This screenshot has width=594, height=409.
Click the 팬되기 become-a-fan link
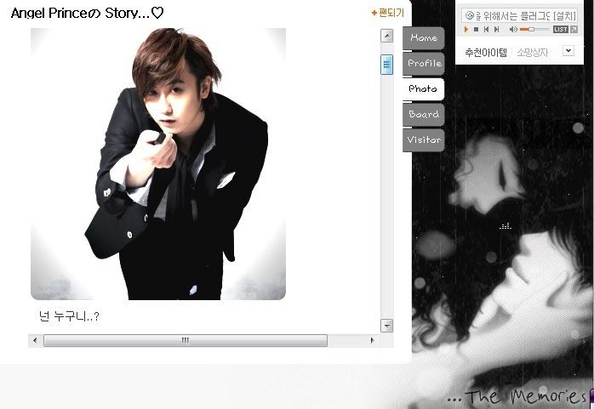pyautogui.click(x=387, y=13)
